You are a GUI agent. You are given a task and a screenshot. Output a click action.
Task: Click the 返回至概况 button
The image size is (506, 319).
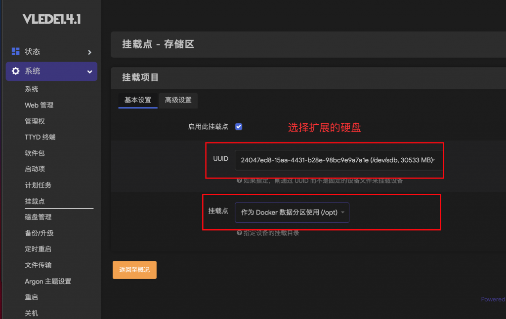click(134, 270)
